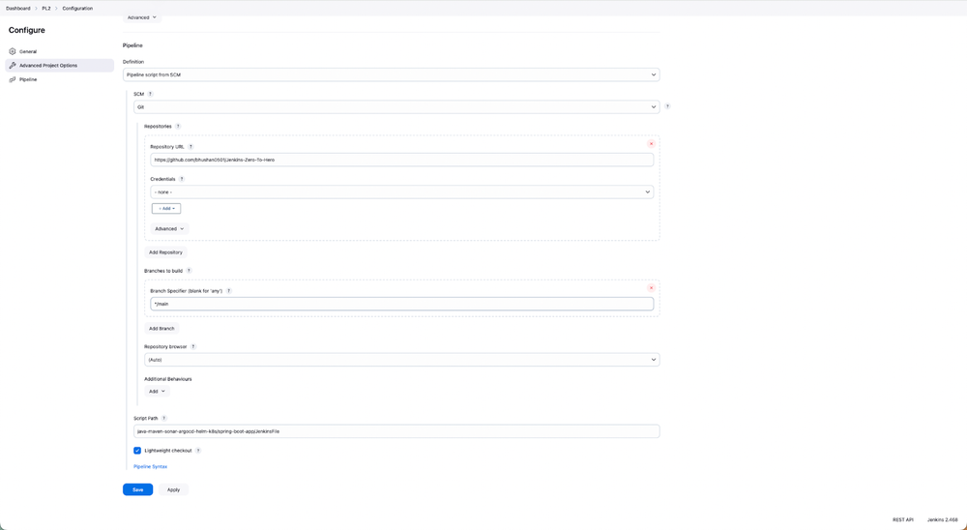967x530 pixels.
Task: Delete the repository with red X icon
Action: click(x=651, y=144)
